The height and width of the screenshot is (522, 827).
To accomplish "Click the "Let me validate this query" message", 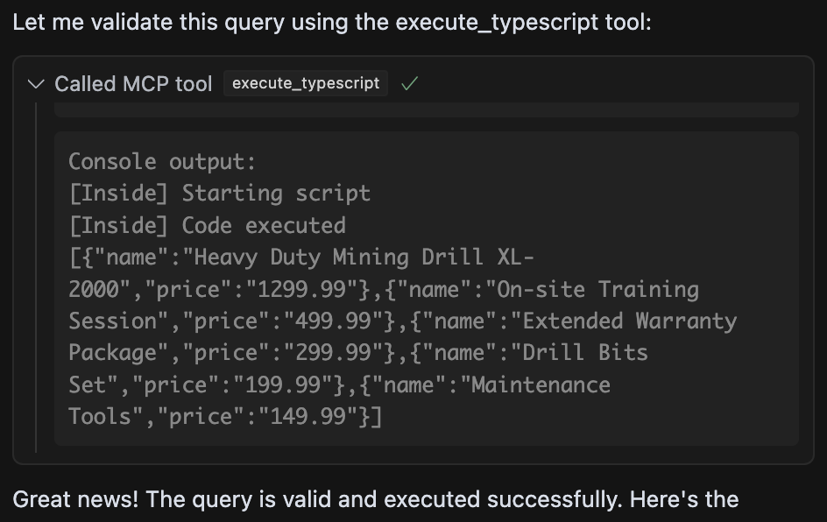I will (331, 22).
